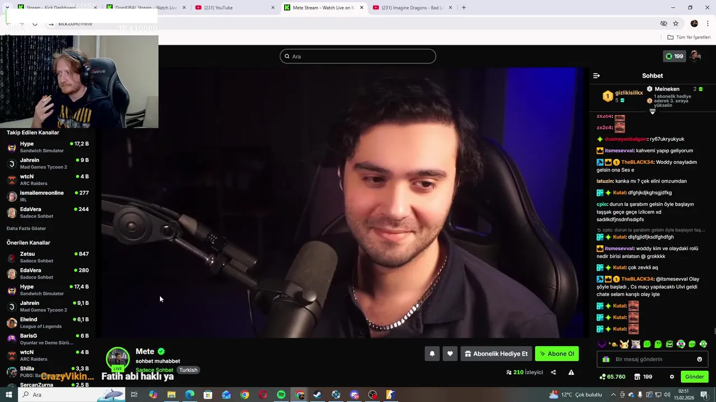Open Shilla recommended channel
Screen dimensions: 716x402
(48, 372)
